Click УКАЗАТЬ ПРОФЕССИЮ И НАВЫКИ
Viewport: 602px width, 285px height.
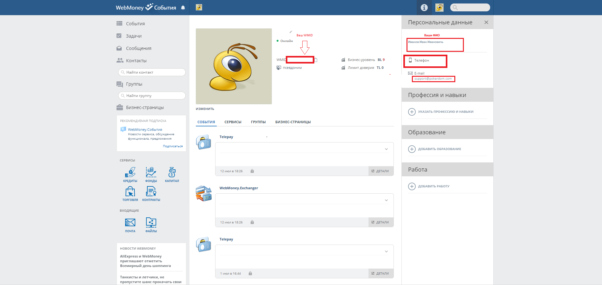(441, 112)
